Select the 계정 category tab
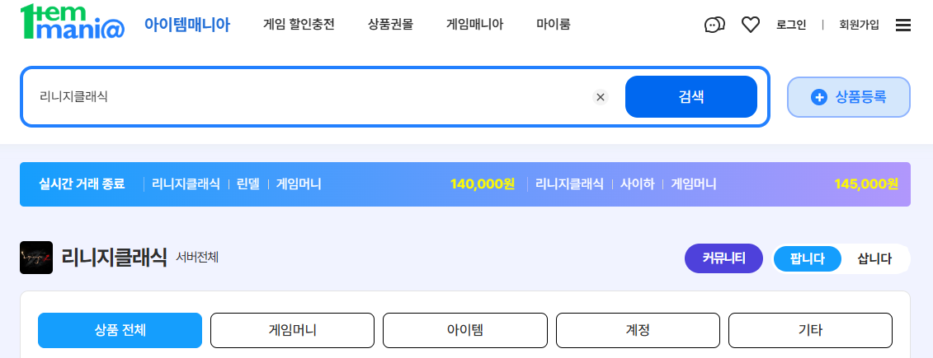 pos(638,330)
